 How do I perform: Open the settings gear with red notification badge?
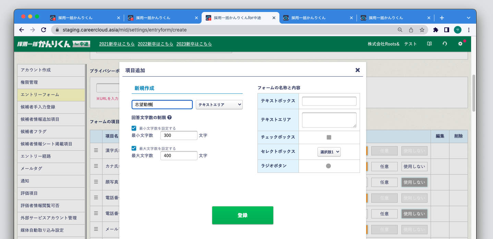pyautogui.click(x=460, y=44)
